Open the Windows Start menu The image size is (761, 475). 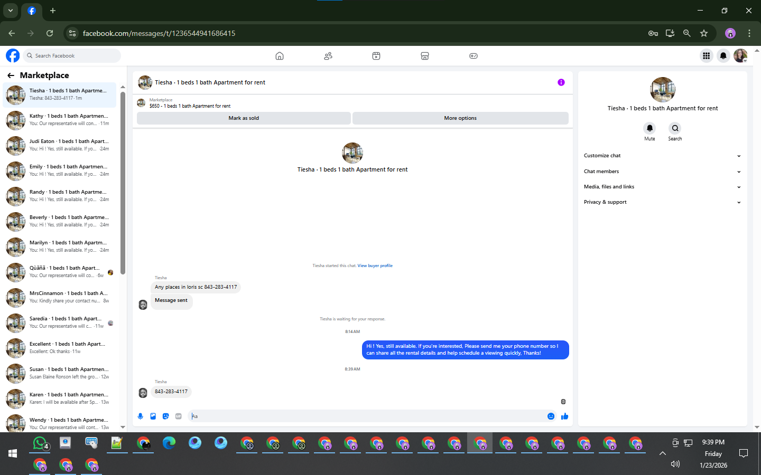13,453
